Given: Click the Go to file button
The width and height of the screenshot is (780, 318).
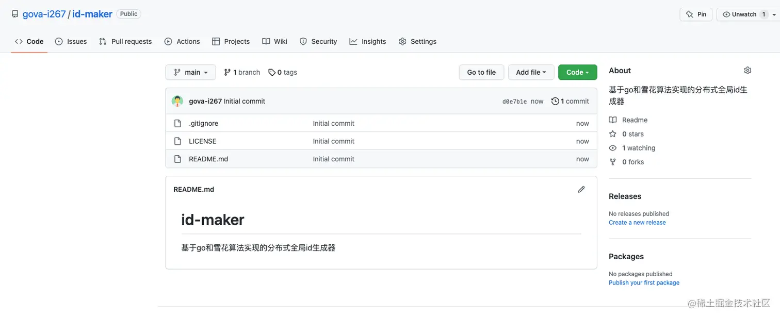Looking at the screenshot, I should click(x=481, y=72).
